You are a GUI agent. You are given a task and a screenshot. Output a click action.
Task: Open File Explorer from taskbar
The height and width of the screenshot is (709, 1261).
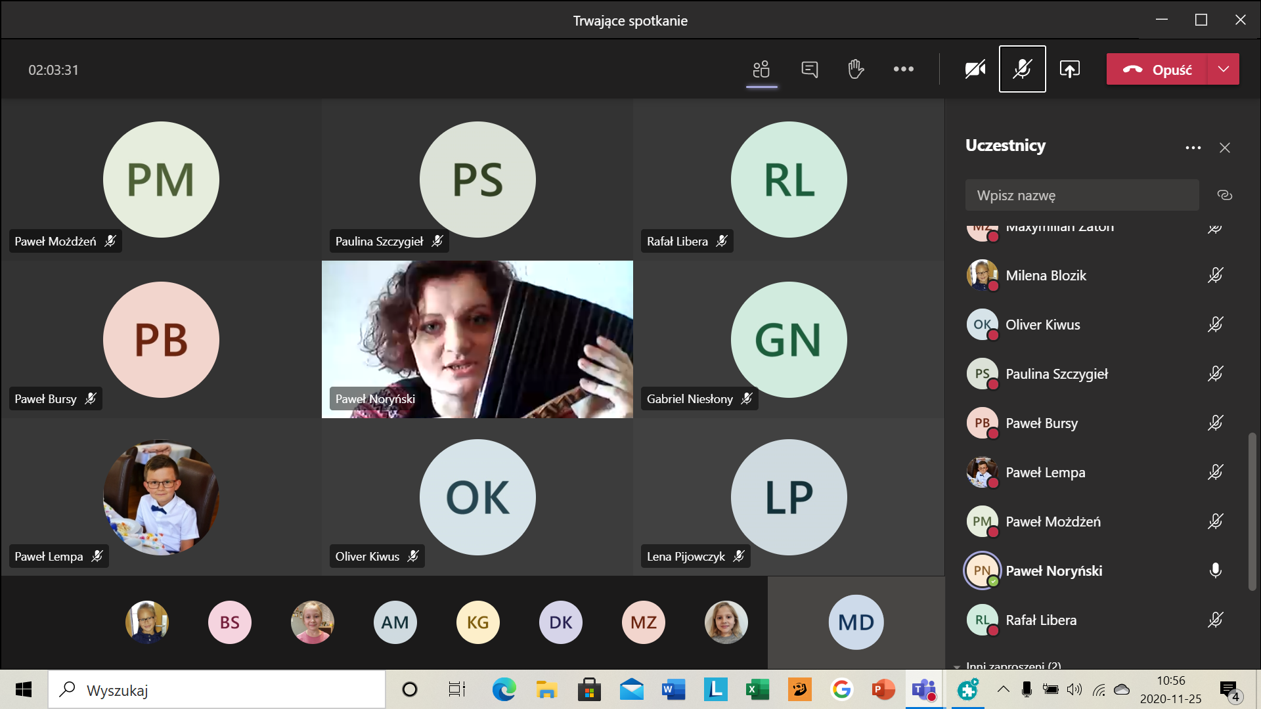[x=546, y=689]
